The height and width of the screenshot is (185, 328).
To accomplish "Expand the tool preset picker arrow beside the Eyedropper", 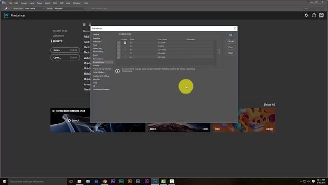I will click(9, 9).
